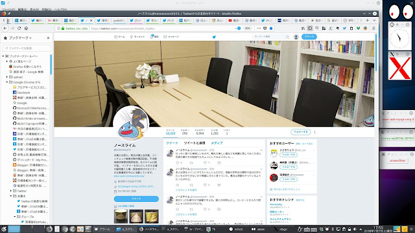Screen dimensions: 415x233
Task: Switch to the Tweets and replies tab
Action: (x=195, y=143)
